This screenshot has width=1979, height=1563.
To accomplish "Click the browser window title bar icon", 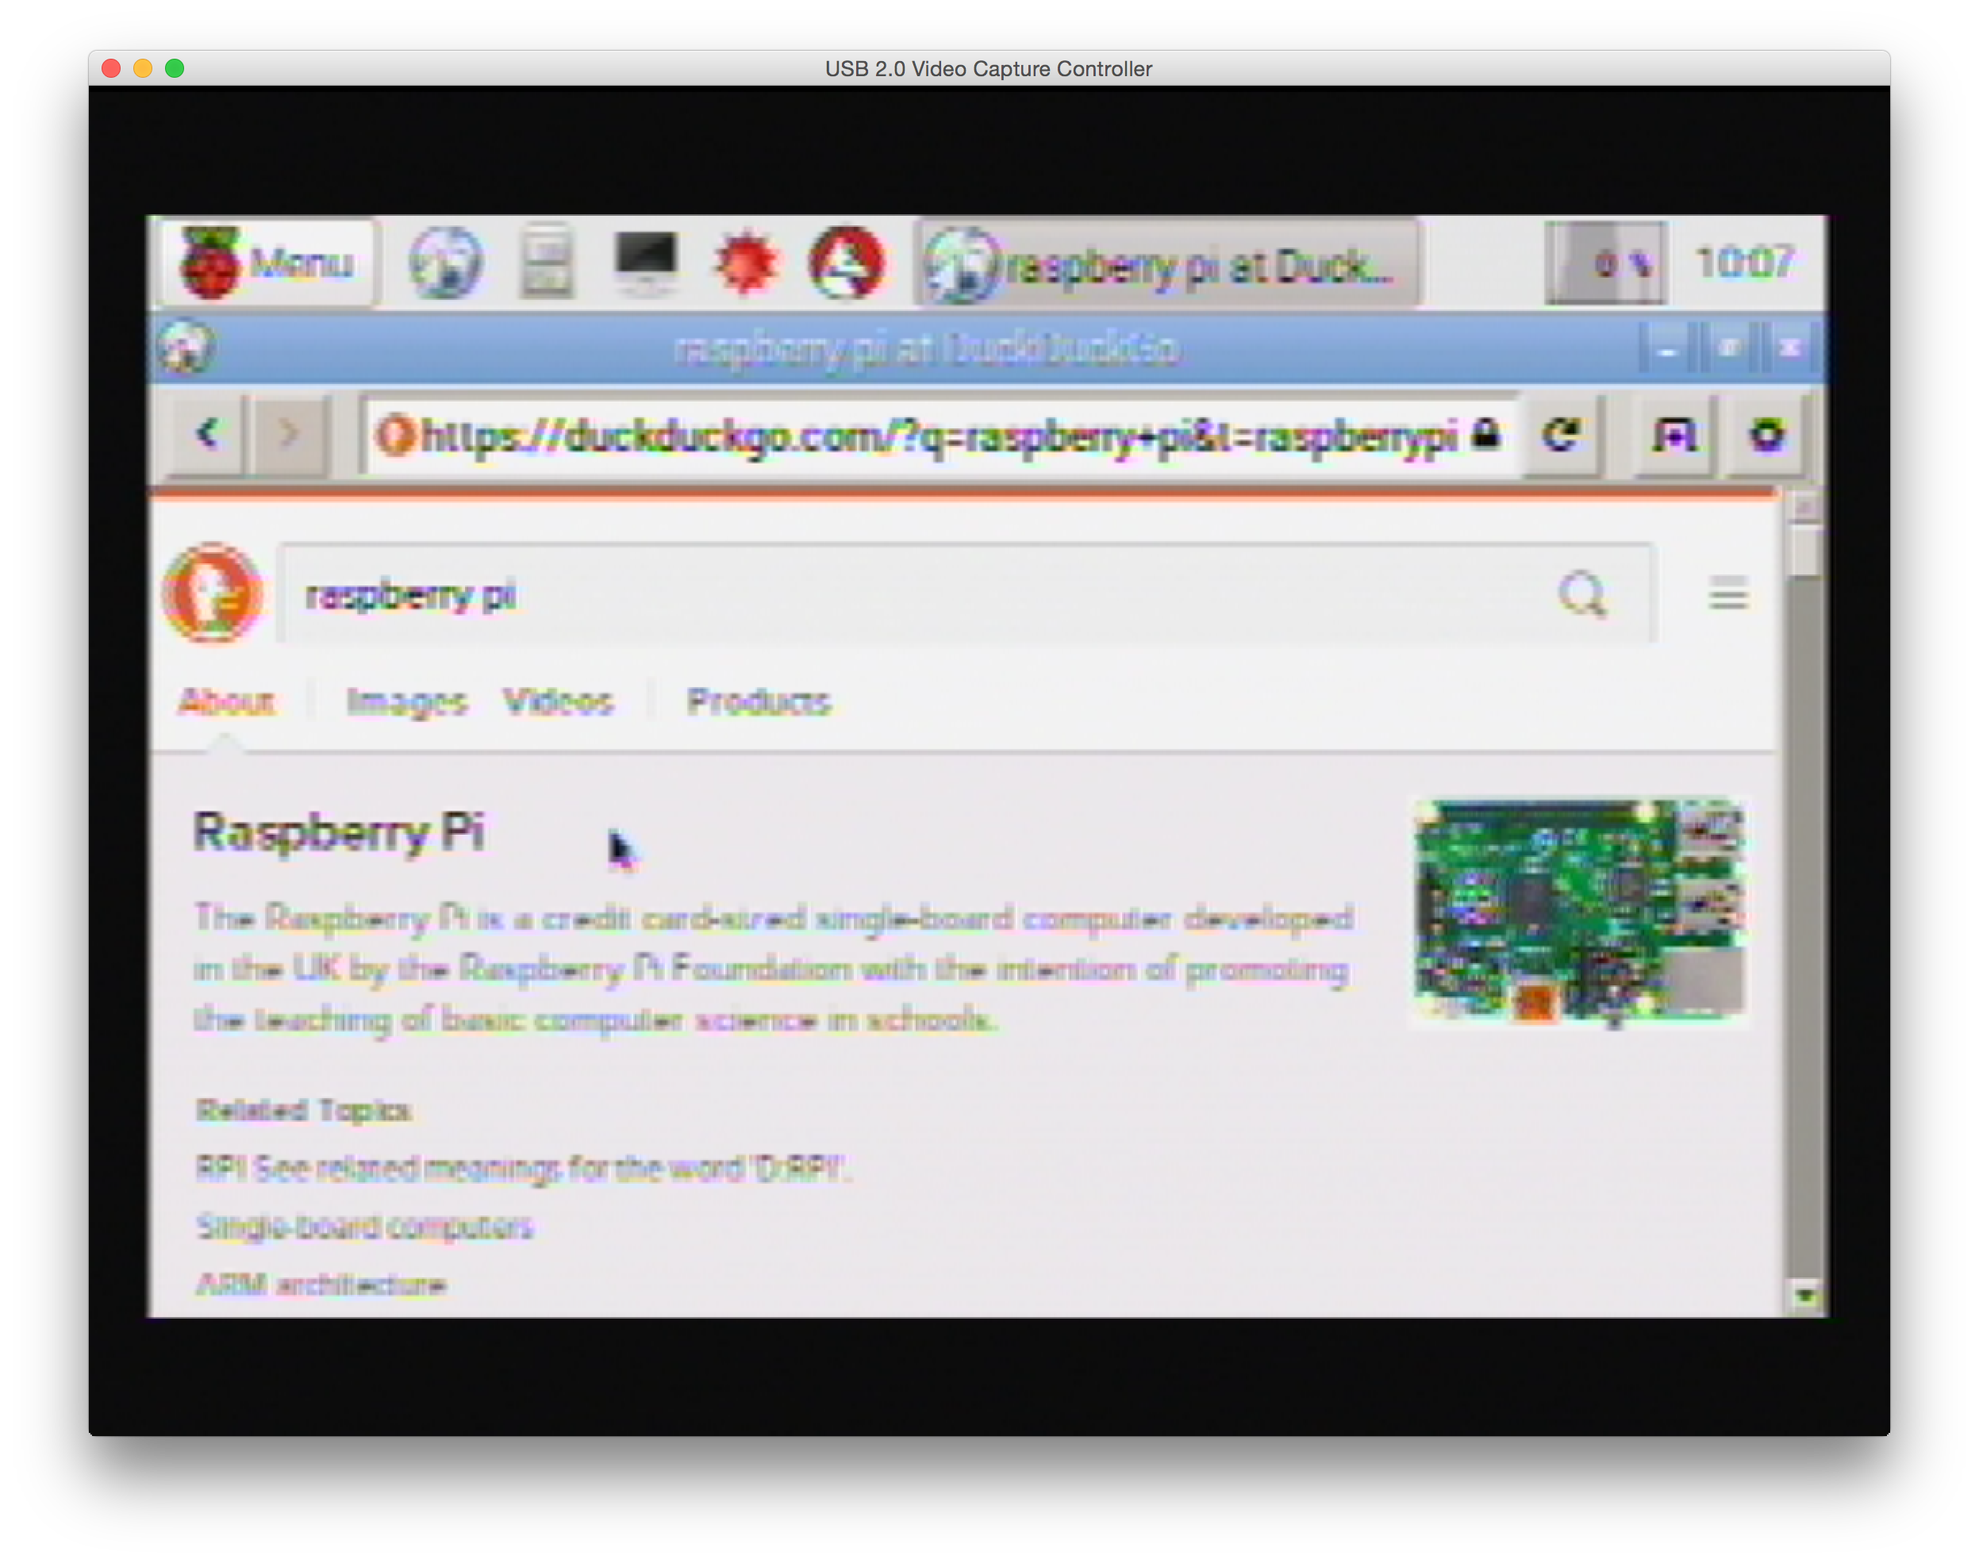I will click(186, 348).
